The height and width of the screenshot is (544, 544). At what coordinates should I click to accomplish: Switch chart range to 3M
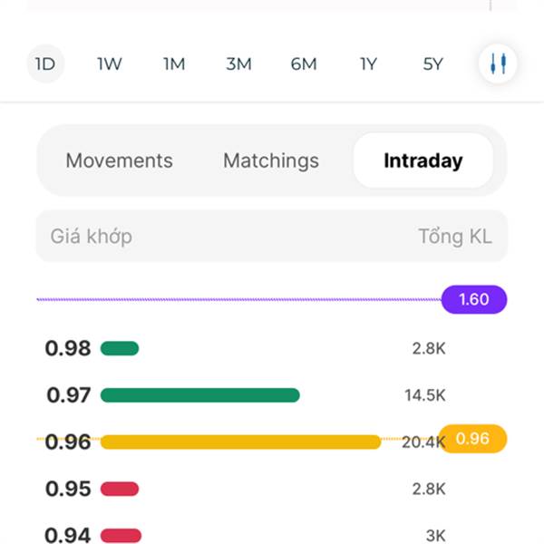238,63
